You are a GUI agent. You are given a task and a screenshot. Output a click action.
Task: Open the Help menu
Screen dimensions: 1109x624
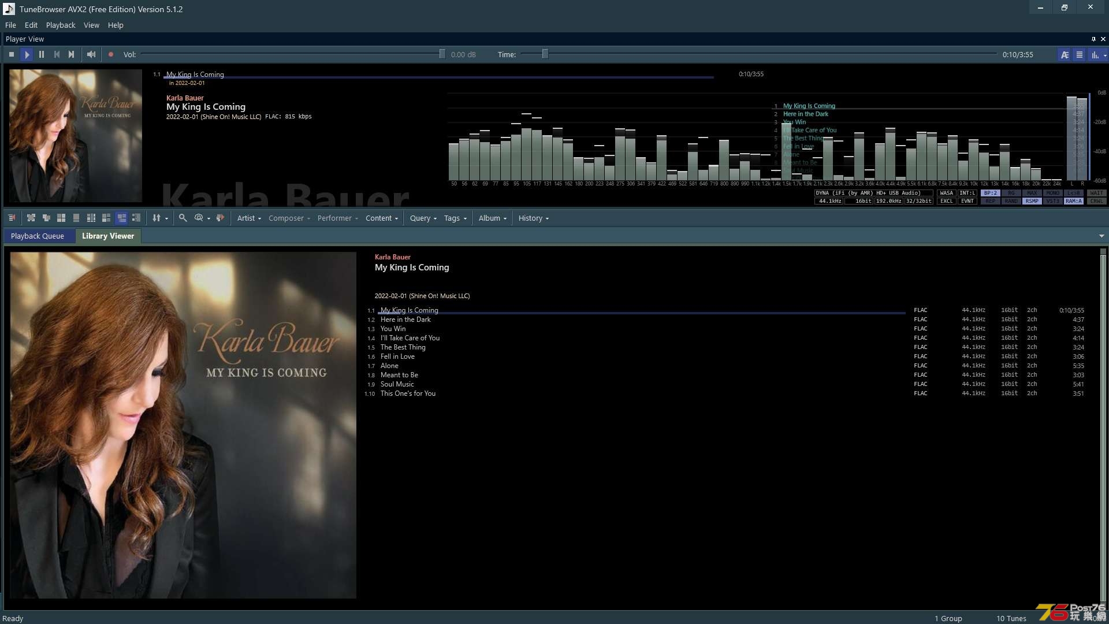point(116,25)
